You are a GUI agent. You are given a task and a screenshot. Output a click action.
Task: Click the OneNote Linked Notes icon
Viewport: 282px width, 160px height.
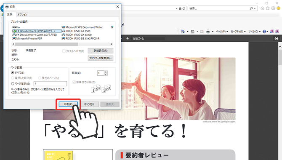[x=277, y=32]
